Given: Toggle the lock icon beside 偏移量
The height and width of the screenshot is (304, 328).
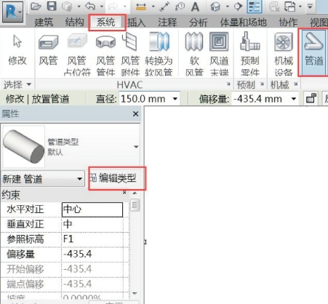Looking at the screenshot, I should click(x=311, y=99).
